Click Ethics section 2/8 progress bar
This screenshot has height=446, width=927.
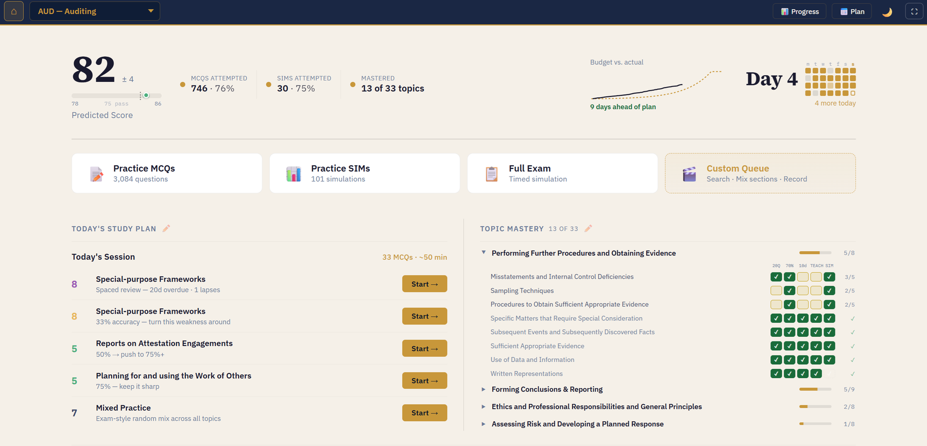click(815, 407)
